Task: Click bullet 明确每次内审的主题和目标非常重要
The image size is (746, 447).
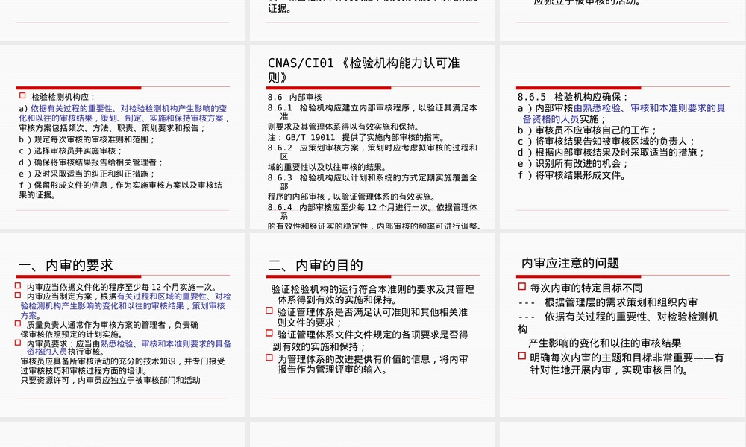Action: coord(627,364)
